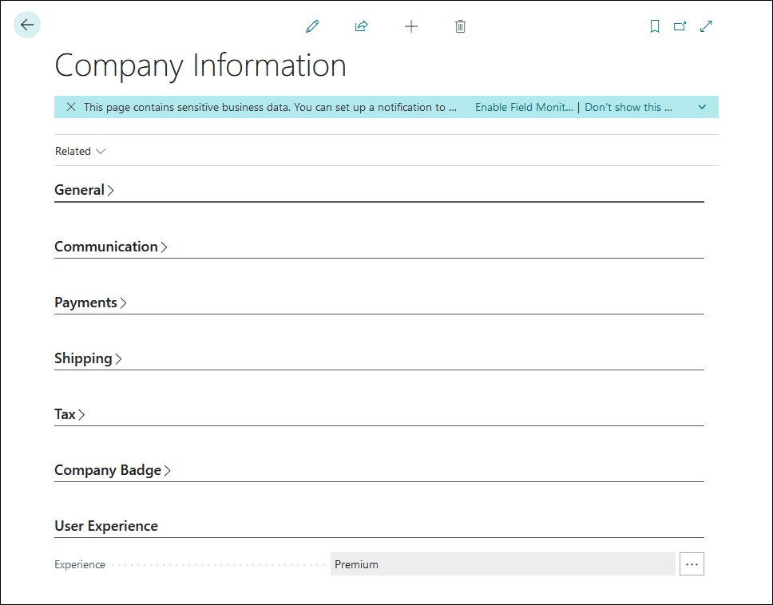The width and height of the screenshot is (773, 605).
Task: Click the pencil edit icon
Action: [312, 26]
